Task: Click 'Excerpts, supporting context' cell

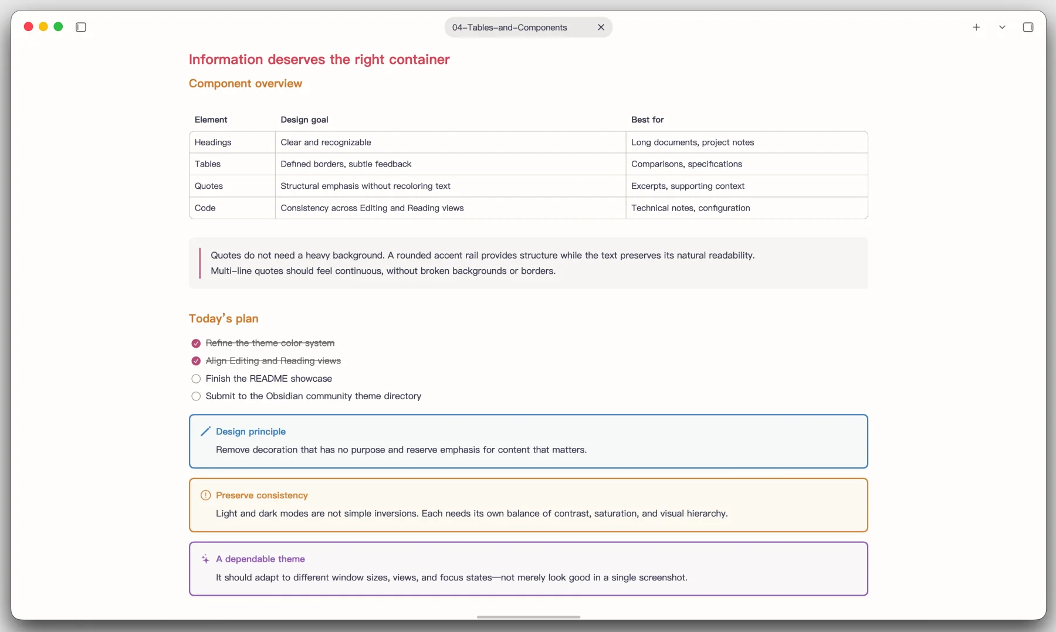Action: click(x=747, y=186)
